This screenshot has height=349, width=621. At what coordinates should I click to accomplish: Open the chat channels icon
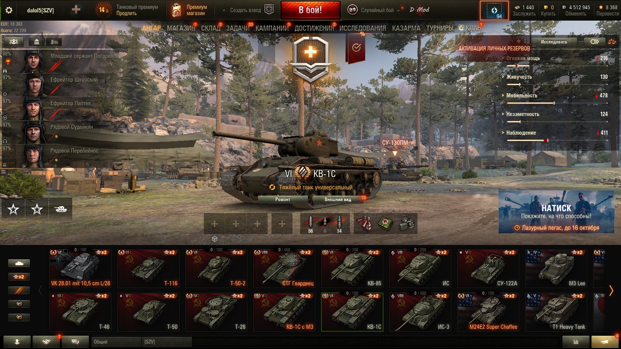75,342
